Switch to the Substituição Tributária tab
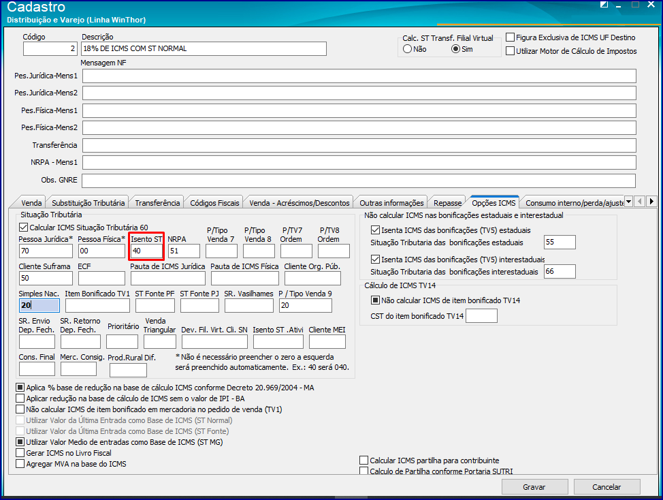The image size is (663, 500). click(x=88, y=203)
